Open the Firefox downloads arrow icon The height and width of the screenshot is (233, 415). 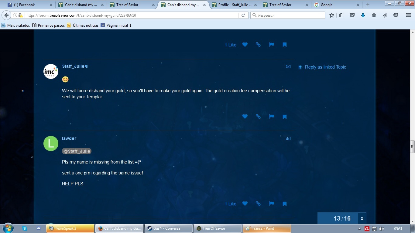coord(363,15)
